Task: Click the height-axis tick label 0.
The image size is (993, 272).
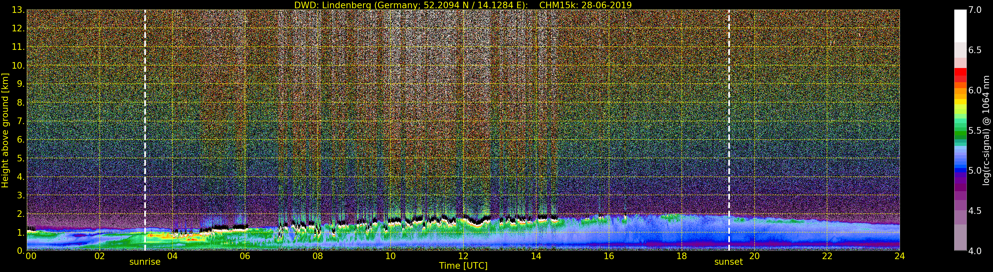Action: coord(20,251)
